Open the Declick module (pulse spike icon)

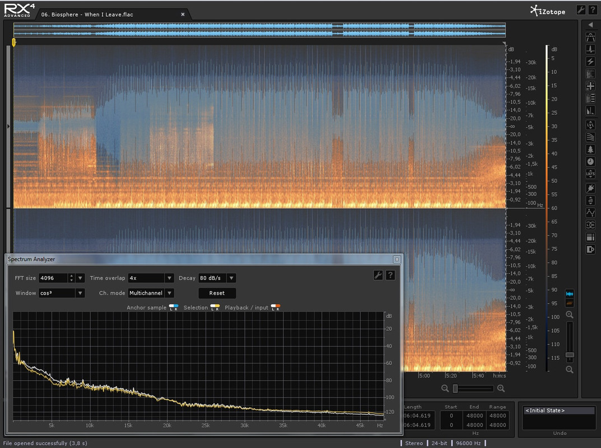(590, 49)
